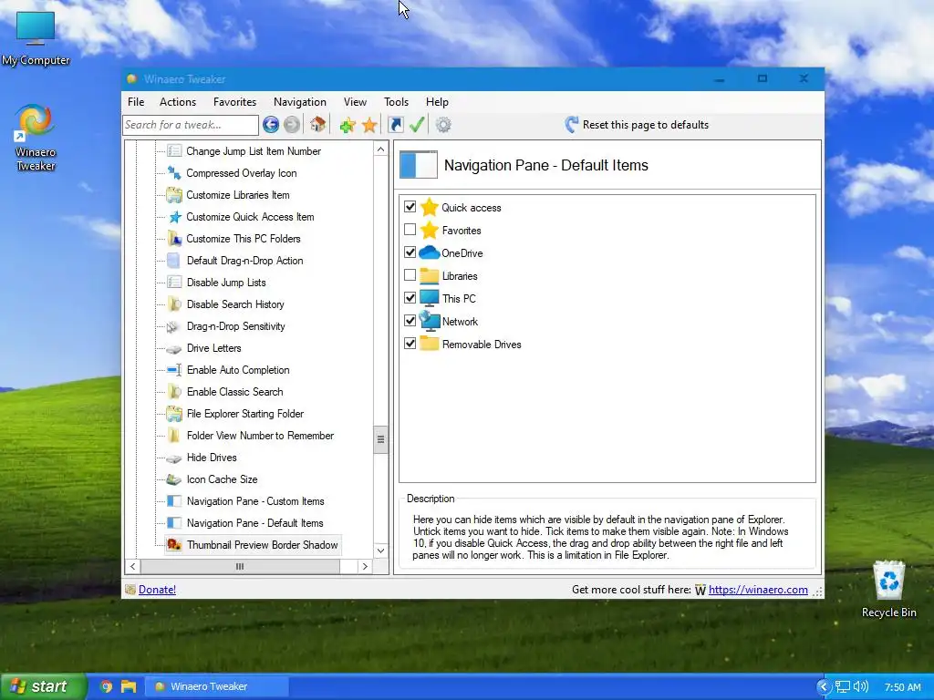Click the greyed Forward arrow icon
The image size is (934, 700).
292,124
